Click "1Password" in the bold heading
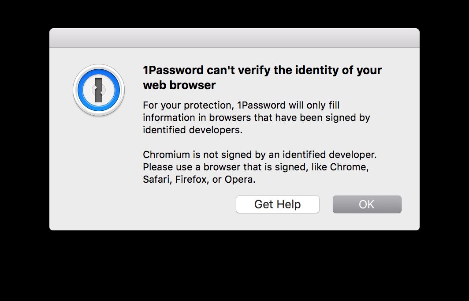Screen dimensions: 469x301 click(173, 70)
